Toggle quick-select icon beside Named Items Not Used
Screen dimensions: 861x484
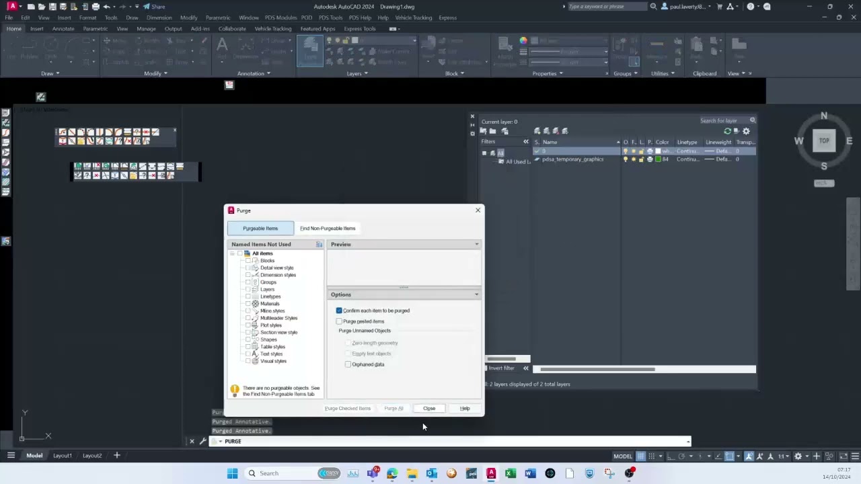[x=319, y=245]
